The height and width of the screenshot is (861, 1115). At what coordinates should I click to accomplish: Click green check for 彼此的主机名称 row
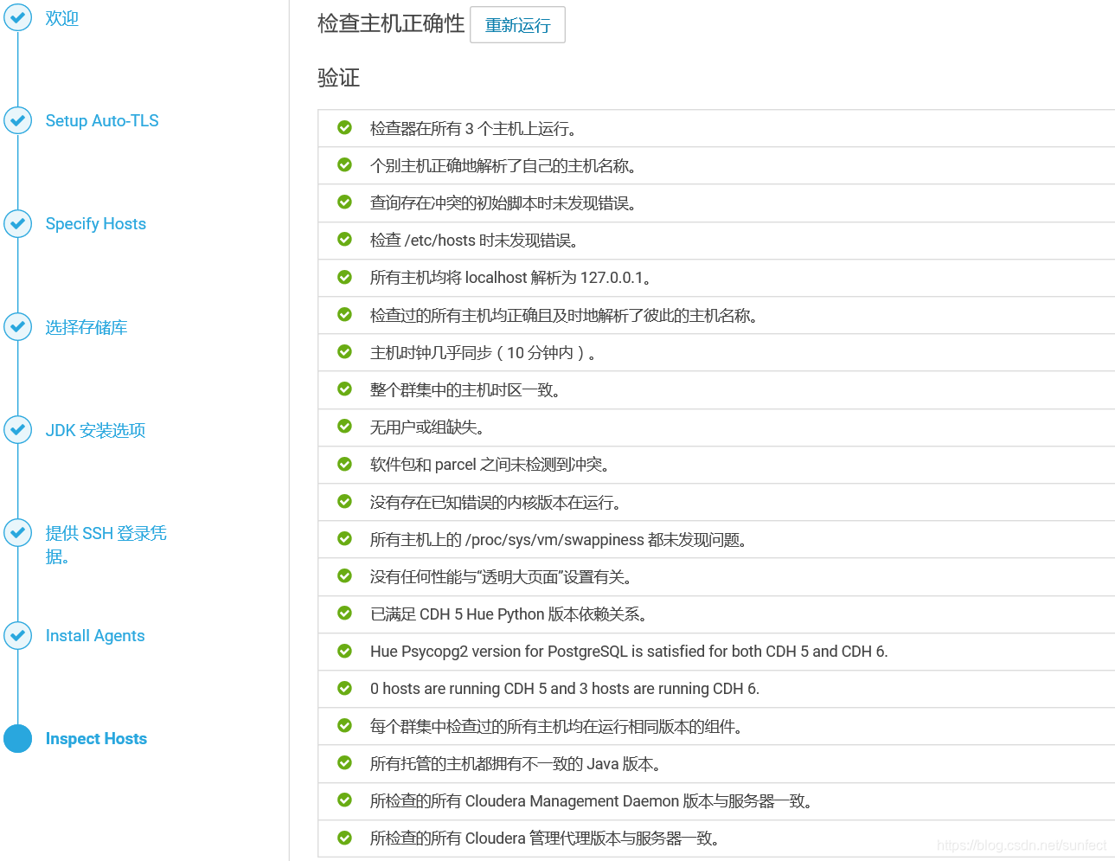(344, 314)
